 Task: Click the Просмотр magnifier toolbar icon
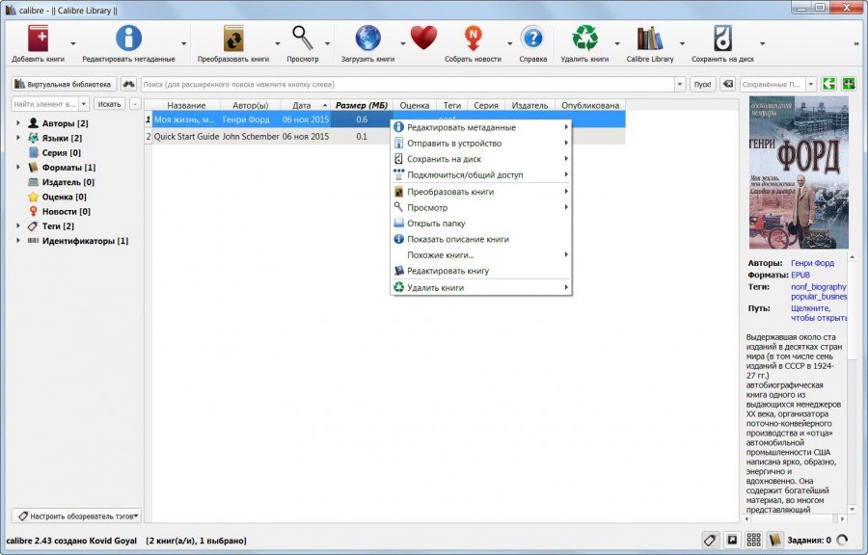coord(303,39)
